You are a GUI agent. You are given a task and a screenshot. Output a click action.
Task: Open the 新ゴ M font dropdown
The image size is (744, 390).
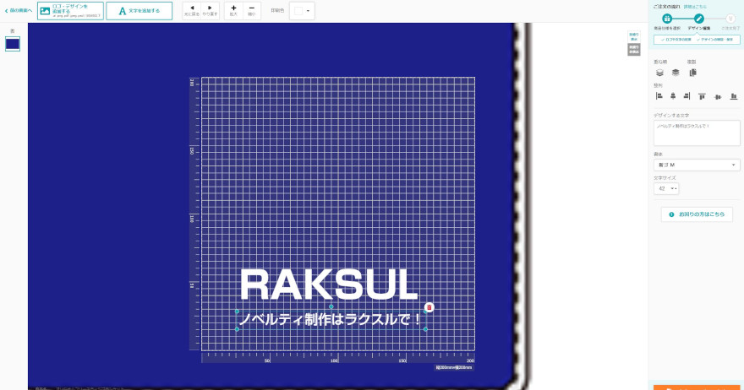pos(697,165)
